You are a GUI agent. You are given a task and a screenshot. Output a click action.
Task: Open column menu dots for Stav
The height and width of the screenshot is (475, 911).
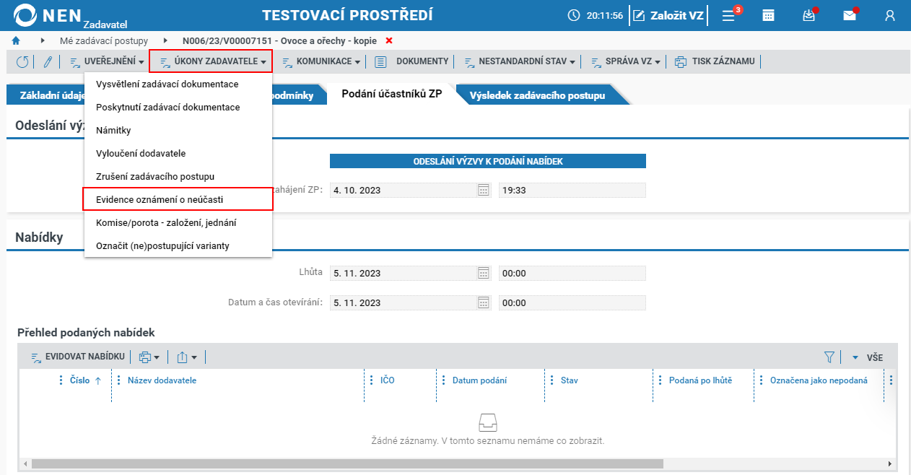point(552,380)
